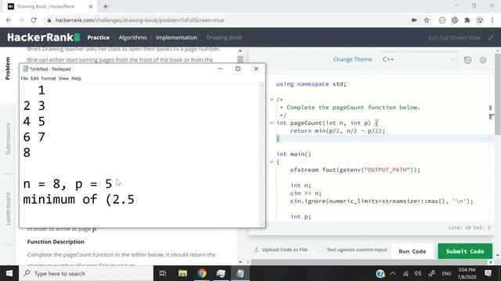Go to Practice in breadcrumb
501x281 pixels.
[x=99, y=37]
